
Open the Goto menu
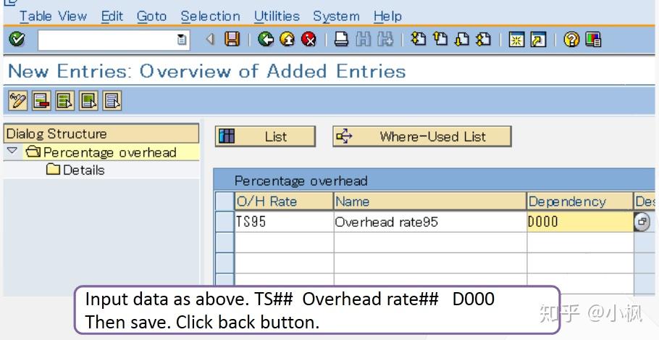[x=152, y=17]
